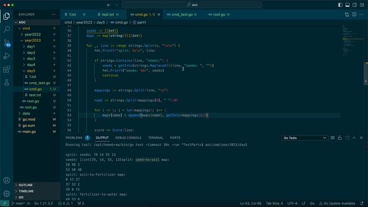Open Source Control view with badge
Screen dimensions: 368x207
tap(6, 43)
